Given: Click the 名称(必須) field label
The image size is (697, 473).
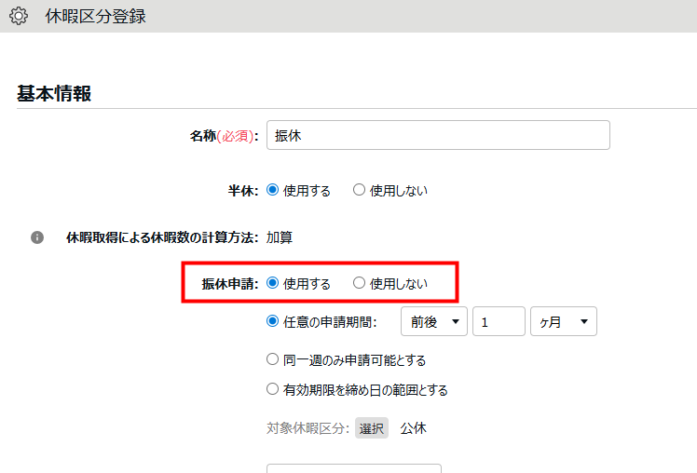Looking at the screenshot, I should [x=224, y=136].
